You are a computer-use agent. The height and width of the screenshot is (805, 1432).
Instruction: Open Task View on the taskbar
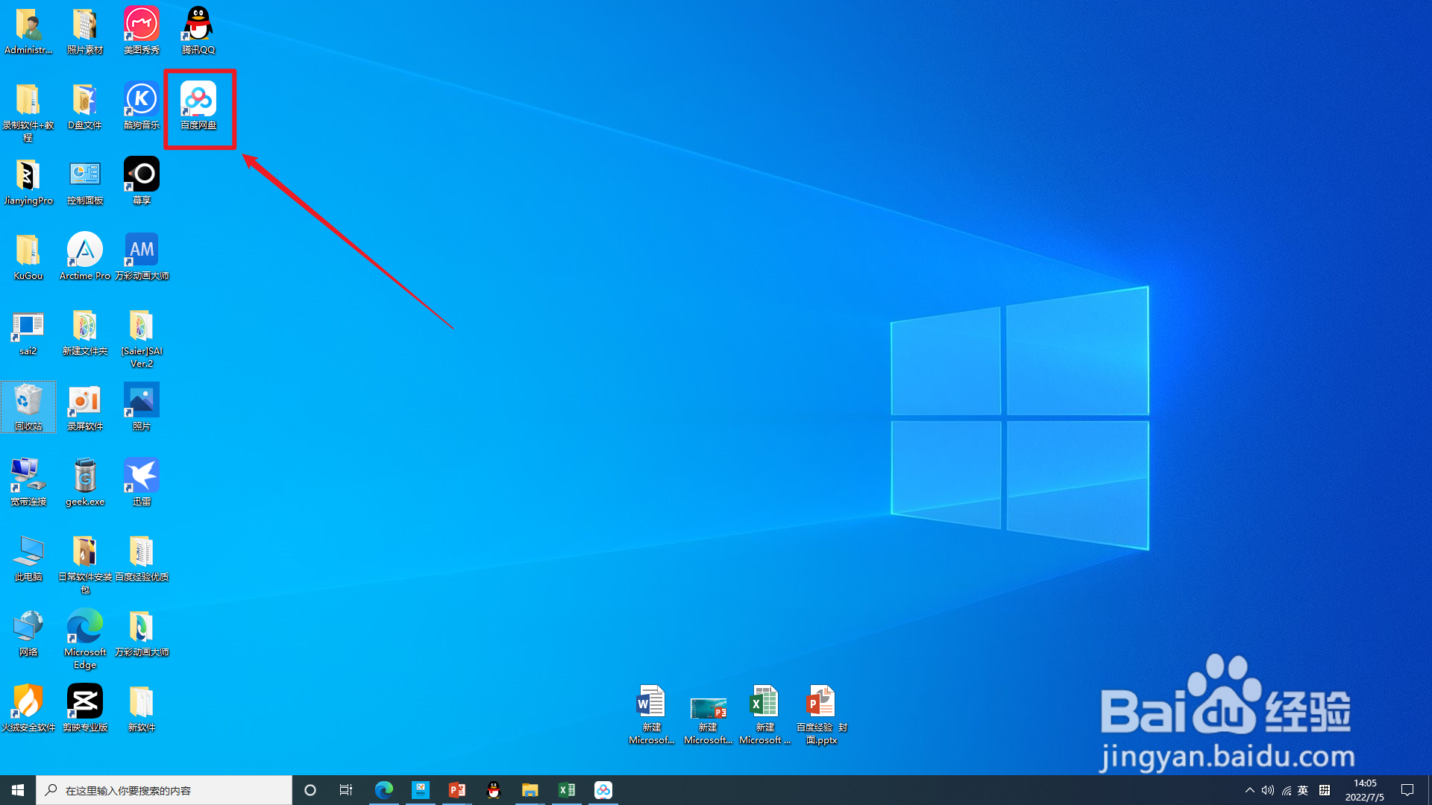(x=346, y=790)
